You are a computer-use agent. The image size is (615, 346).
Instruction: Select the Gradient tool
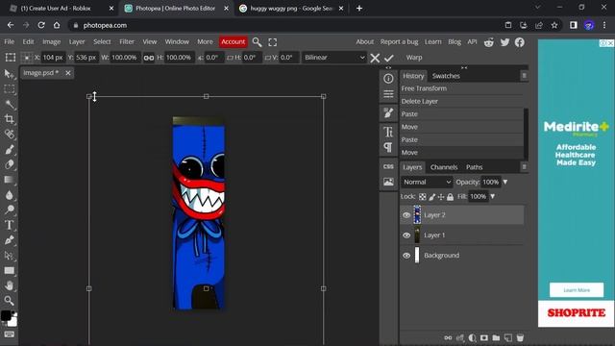(x=9, y=180)
